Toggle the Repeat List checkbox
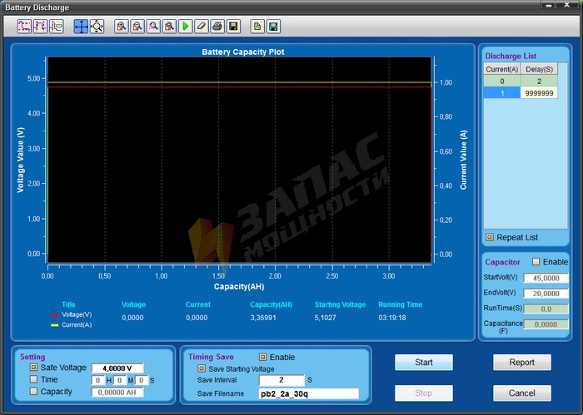This screenshot has width=583, height=415. pos(490,238)
